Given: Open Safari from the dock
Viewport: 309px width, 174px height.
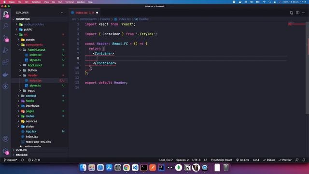Looking at the screenshot, I should click(x=100, y=168).
